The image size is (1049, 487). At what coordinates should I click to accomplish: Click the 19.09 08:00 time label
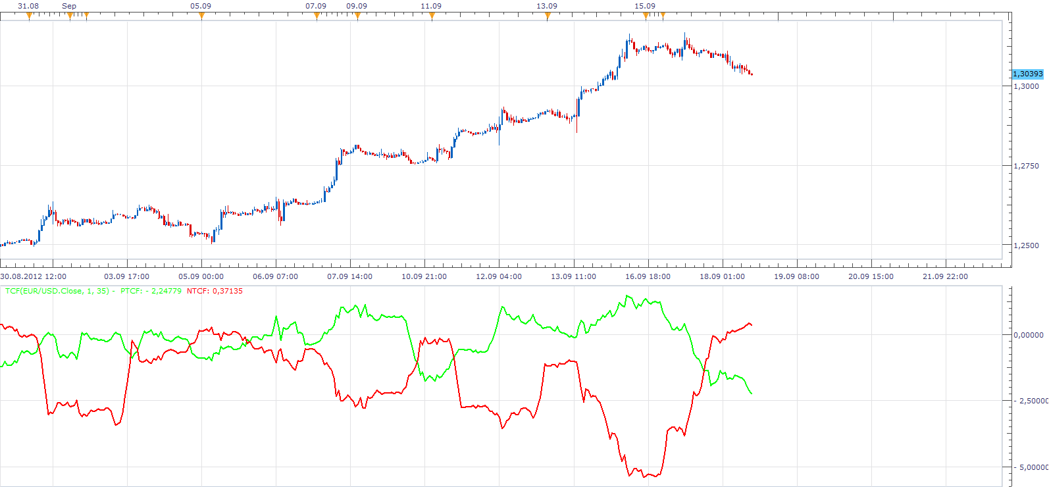(x=797, y=276)
